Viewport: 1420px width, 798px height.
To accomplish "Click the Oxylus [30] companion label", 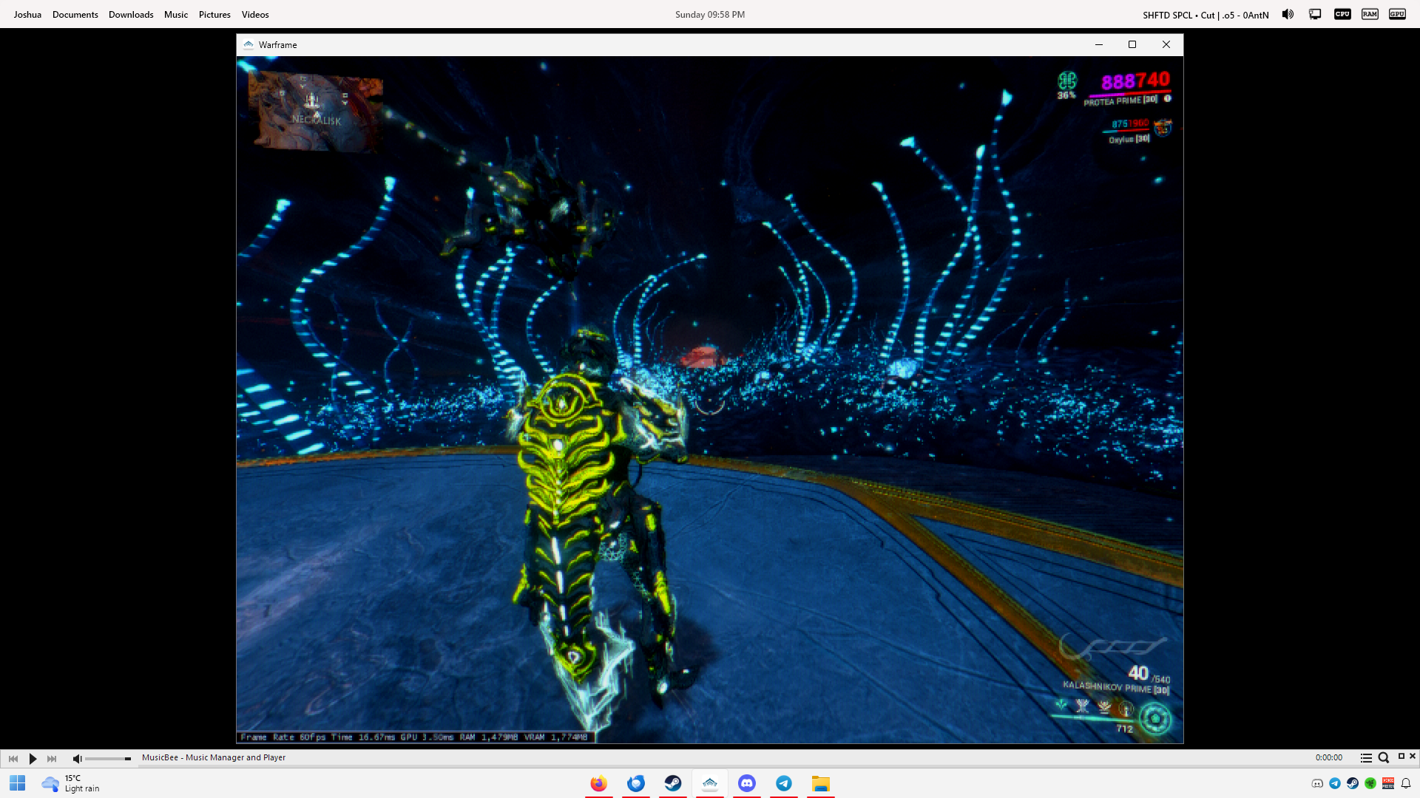I will pyautogui.click(x=1129, y=139).
